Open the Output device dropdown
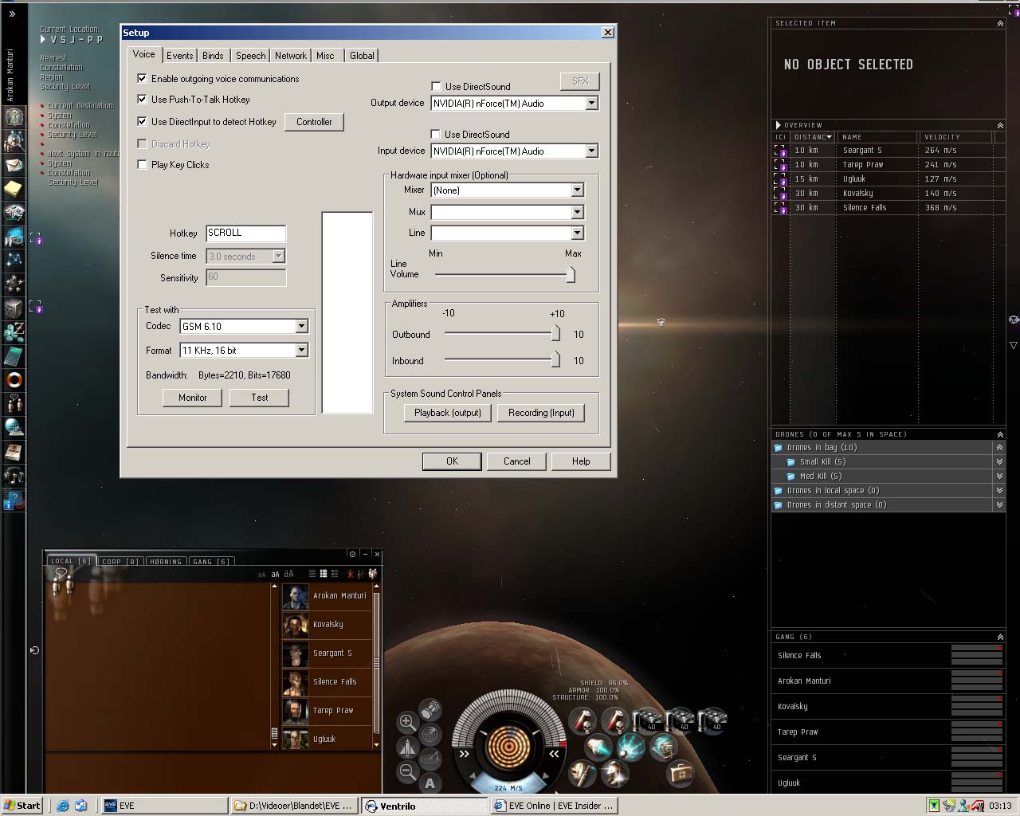Image resolution: width=1020 pixels, height=816 pixels. (591, 103)
